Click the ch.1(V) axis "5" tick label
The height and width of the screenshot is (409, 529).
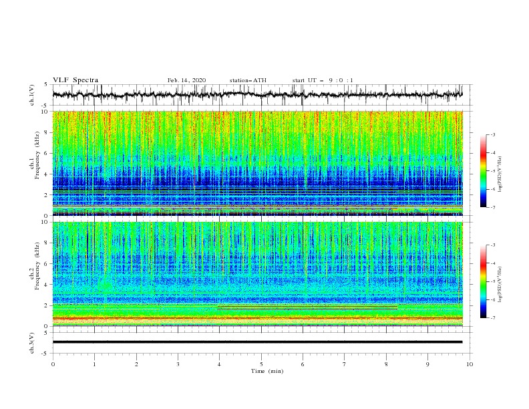click(x=47, y=84)
